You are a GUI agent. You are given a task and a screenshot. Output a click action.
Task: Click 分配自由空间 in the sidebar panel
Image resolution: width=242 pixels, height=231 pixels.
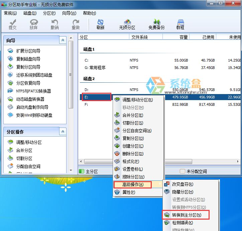(24, 166)
